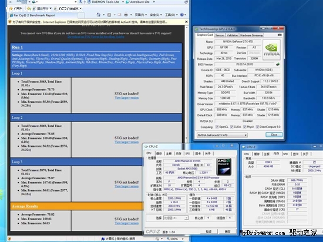Image resolution: width=323 pixels, height=242 pixels.
Task: Open 关于 tab in left CPU-Z window
Action: [x=208, y=153]
